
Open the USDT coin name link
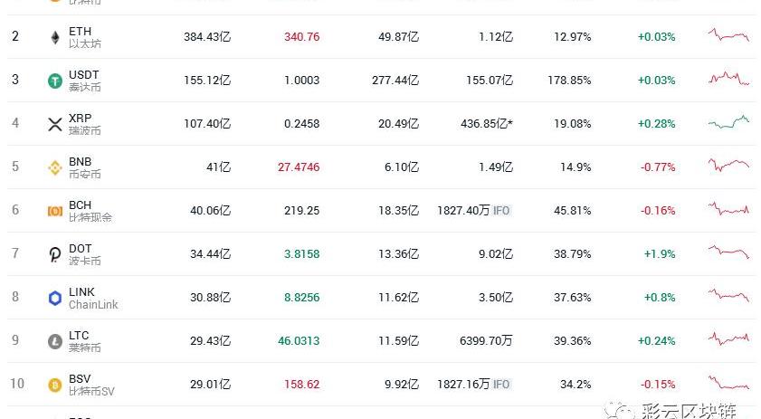coord(83,75)
